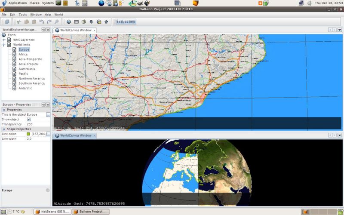Click the green Line color swatch
The height and width of the screenshot is (215, 344).
pos(29,134)
